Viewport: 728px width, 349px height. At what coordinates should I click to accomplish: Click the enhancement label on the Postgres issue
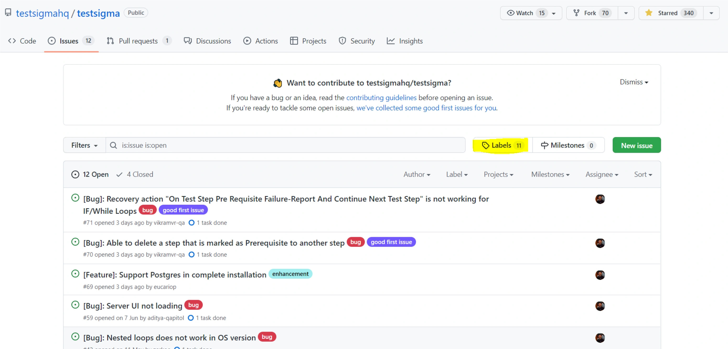[290, 274]
